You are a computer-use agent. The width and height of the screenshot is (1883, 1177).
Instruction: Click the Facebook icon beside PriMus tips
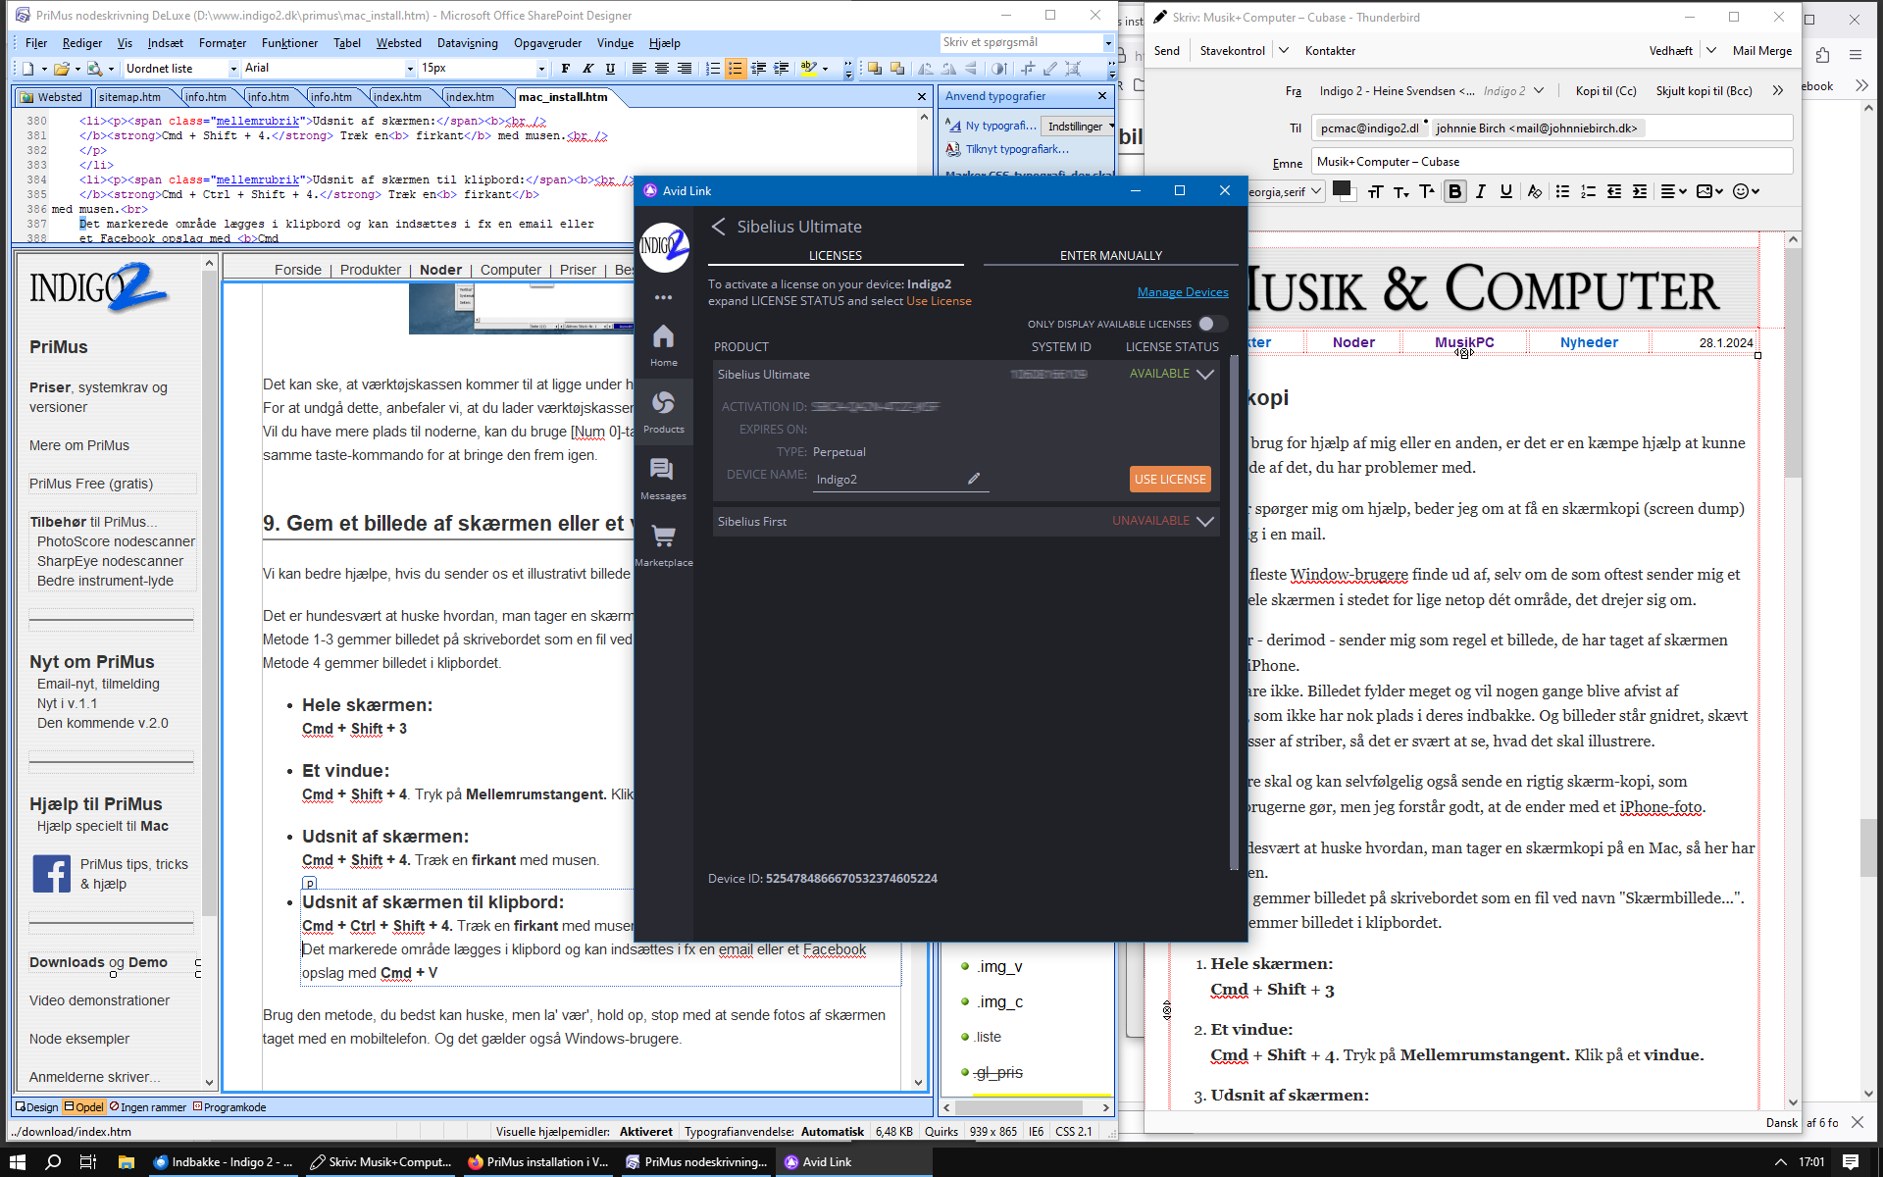[51, 873]
